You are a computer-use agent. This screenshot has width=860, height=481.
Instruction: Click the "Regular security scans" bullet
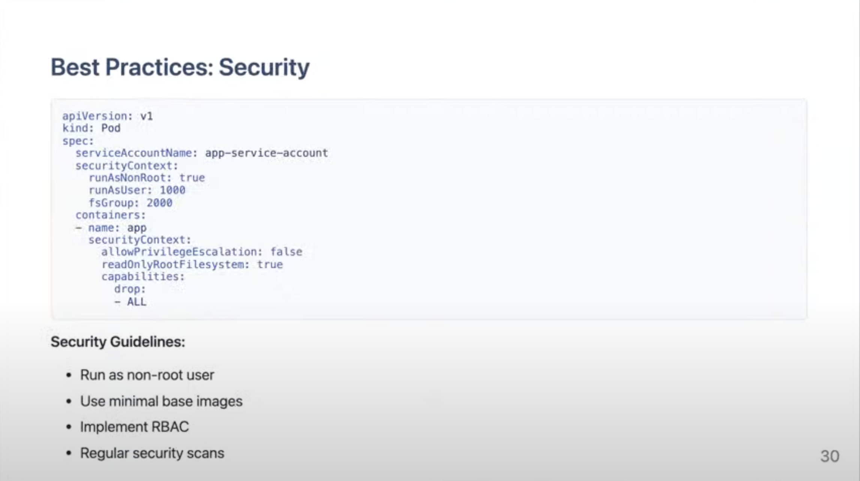click(152, 453)
